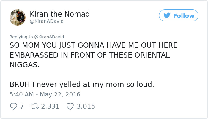
Task: Click the display name Kiran the Nomad
Action: pos(60,14)
